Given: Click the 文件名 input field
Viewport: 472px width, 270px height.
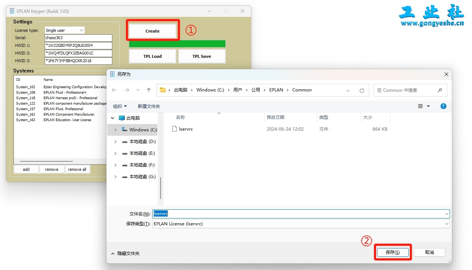Looking at the screenshot, I should point(301,214).
